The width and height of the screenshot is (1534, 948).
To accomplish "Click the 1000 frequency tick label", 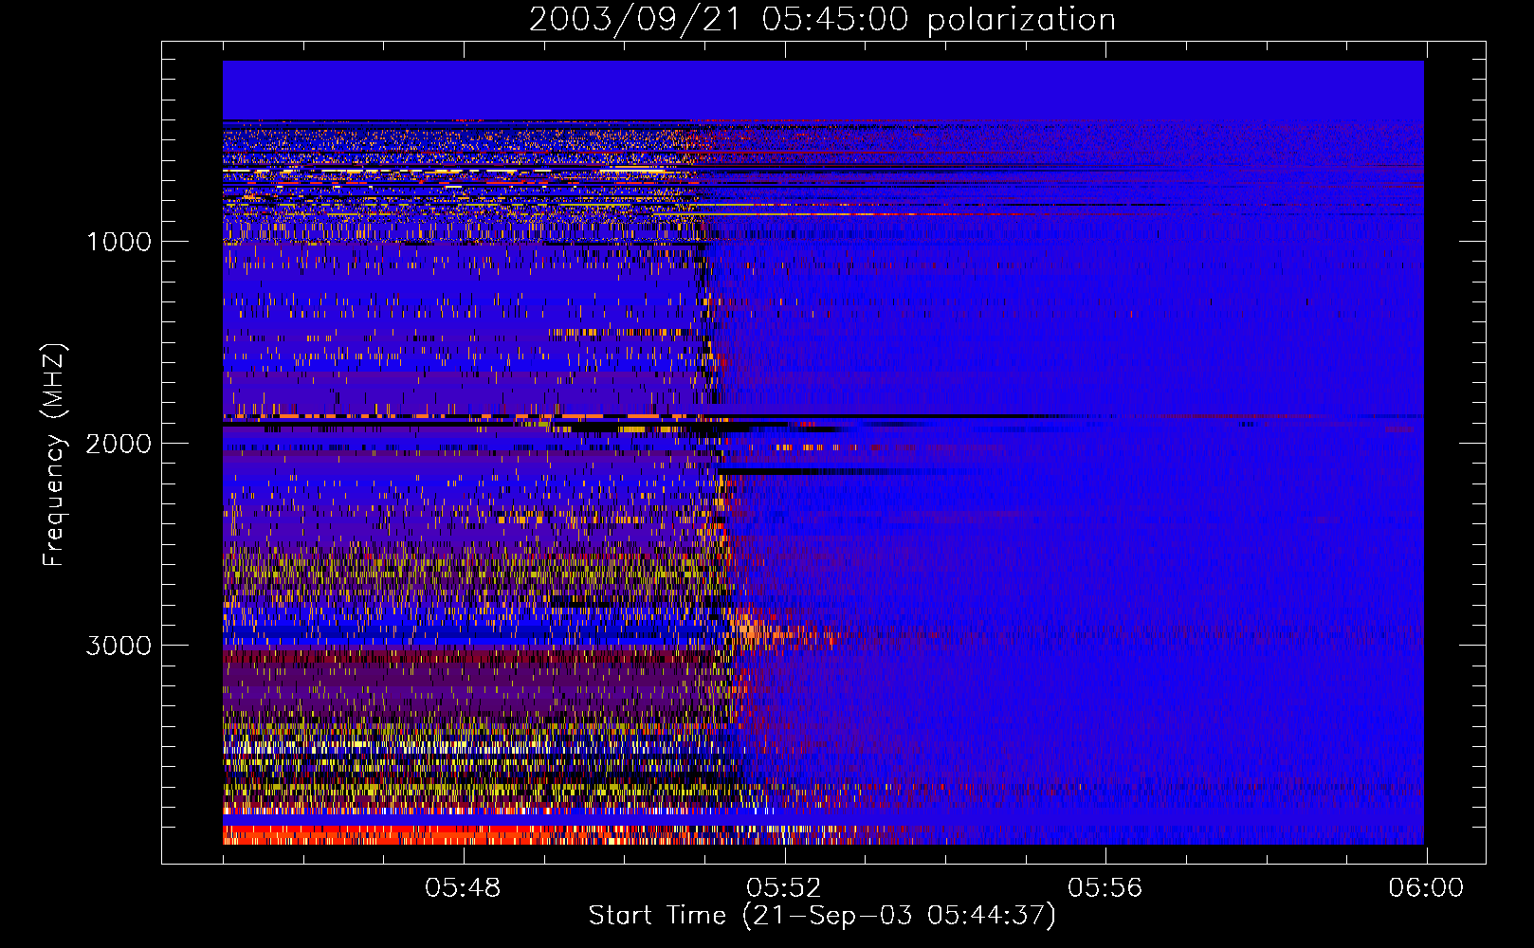I will [119, 242].
